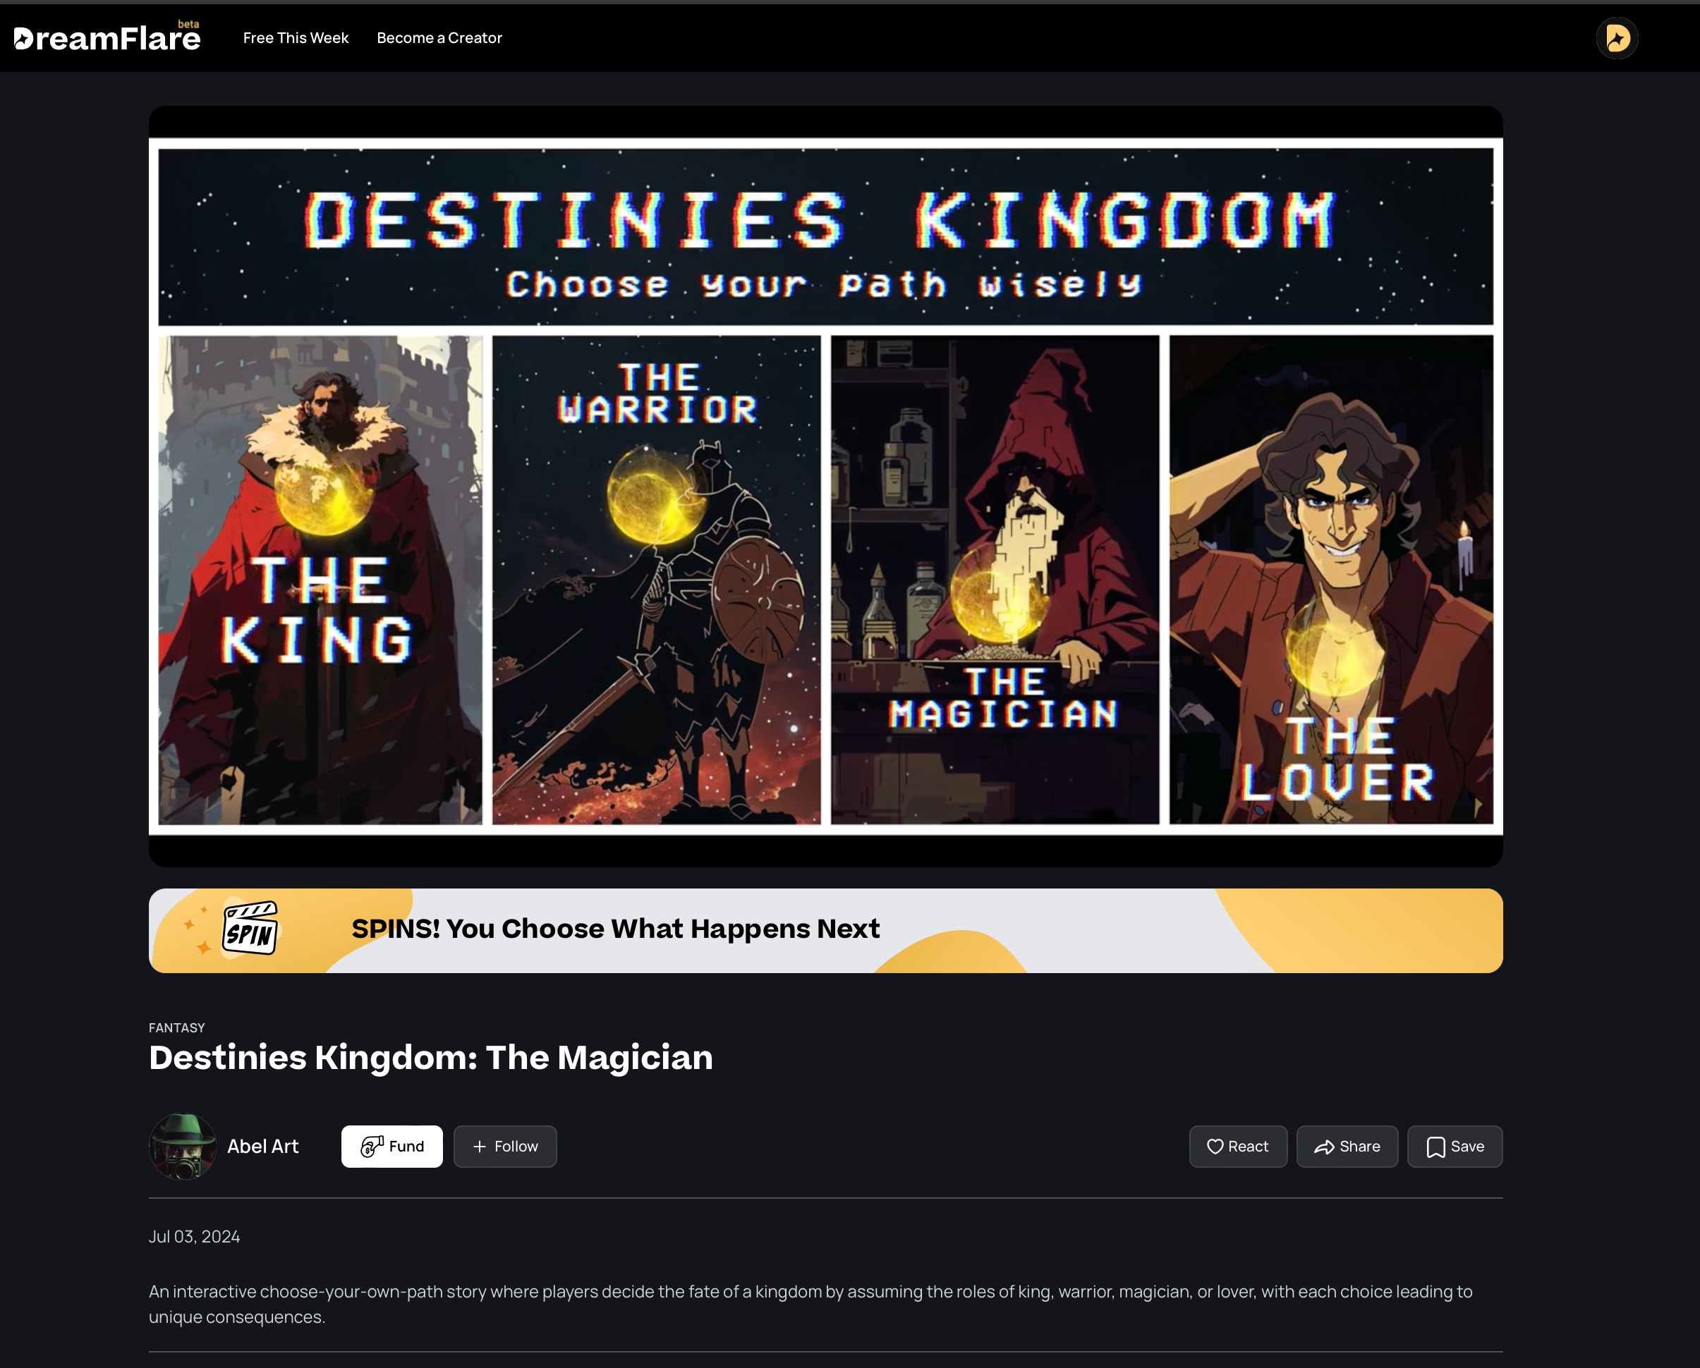1700x1368 pixels.
Task: Click the SPINS interactive story banner
Action: 826,928
